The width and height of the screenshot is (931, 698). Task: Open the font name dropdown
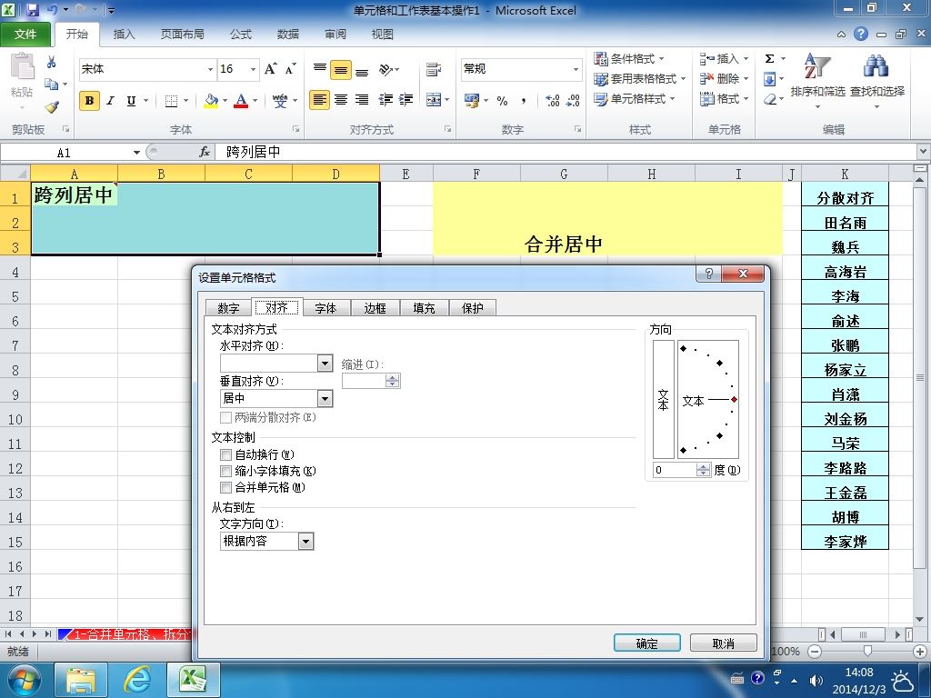[210, 69]
